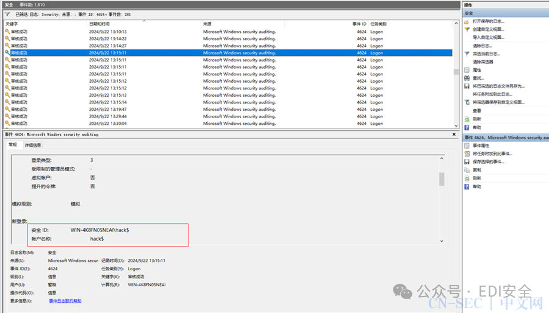Click the 事件 ID value 4624 in details
Image resolution: width=549 pixels, height=313 pixels.
53,269
